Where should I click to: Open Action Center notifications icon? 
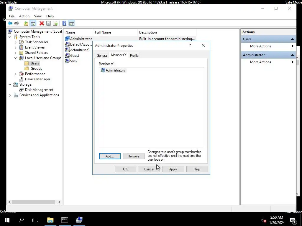[x=293, y=220]
